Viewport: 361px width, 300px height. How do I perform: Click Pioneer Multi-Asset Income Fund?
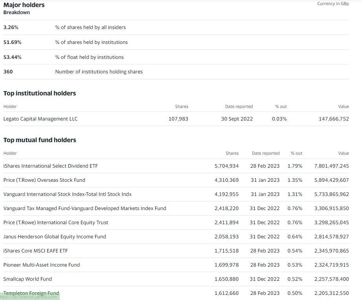pos(42,265)
